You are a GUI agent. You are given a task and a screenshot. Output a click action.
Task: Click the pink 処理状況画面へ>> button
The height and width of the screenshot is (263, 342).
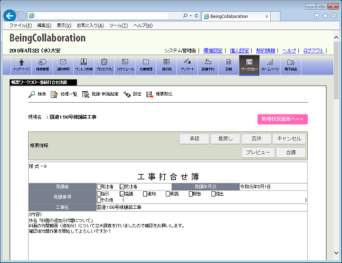[282, 119]
